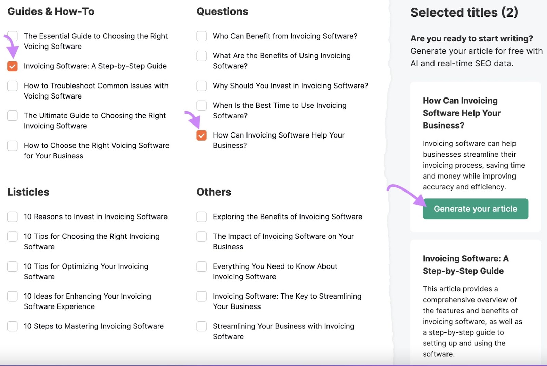The height and width of the screenshot is (366, 547).
Task: Select "How to Troubleshoot Common Issues with Voicing Software"
Action: 12,86
